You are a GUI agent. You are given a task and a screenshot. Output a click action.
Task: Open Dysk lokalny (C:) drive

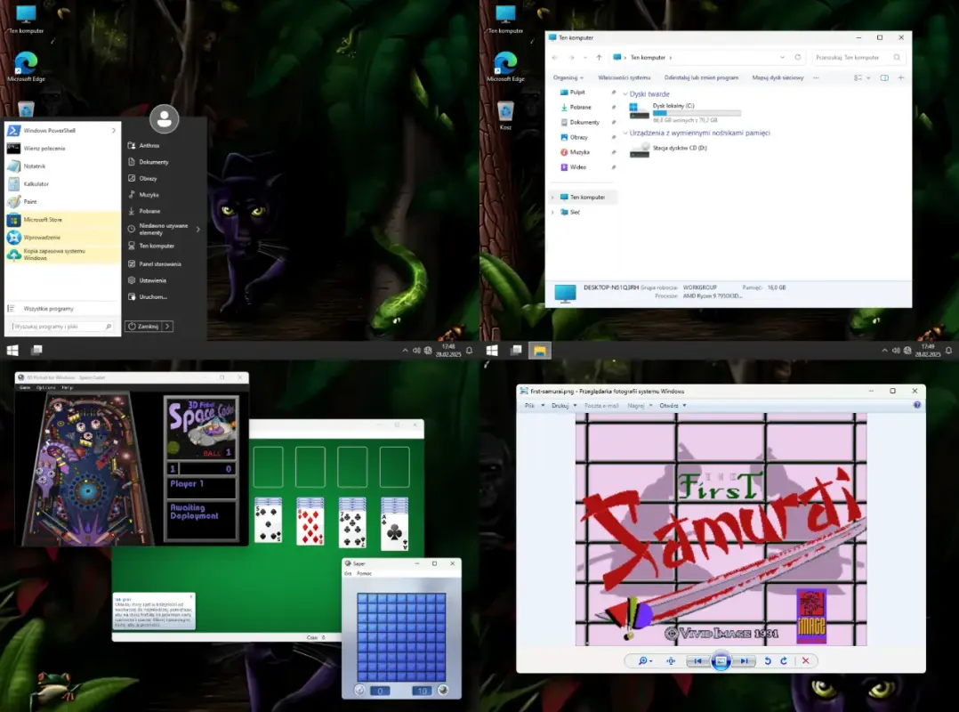coord(684,112)
